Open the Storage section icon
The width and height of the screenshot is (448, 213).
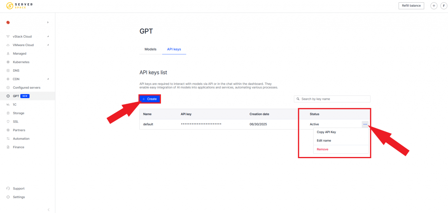(8, 113)
